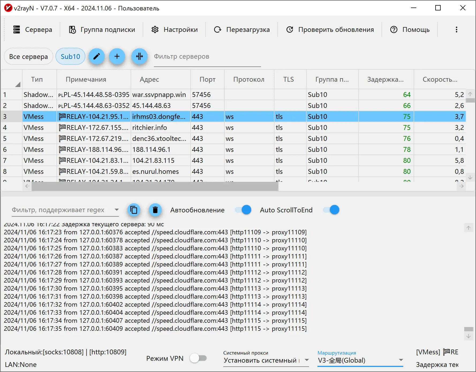Sort by the Скорость column header

click(440, 79)
